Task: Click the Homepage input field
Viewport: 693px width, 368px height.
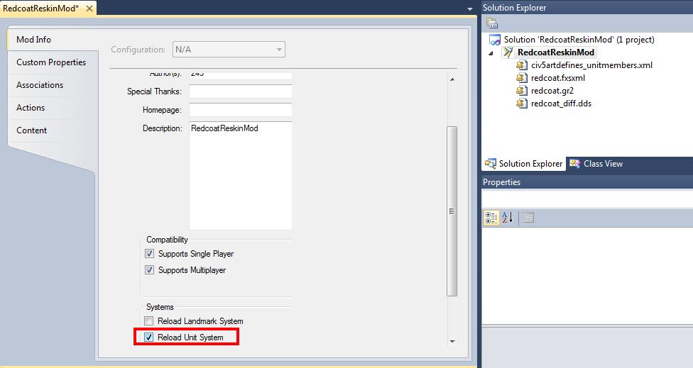Action: click(241, 110)
